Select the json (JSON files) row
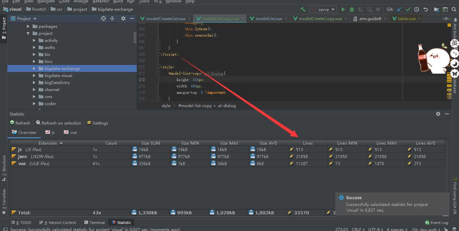Screen dimensions: 459x231 [x=227, y=156]
